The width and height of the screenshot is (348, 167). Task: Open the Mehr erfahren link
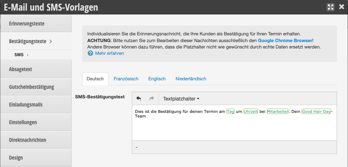[110, 53]
